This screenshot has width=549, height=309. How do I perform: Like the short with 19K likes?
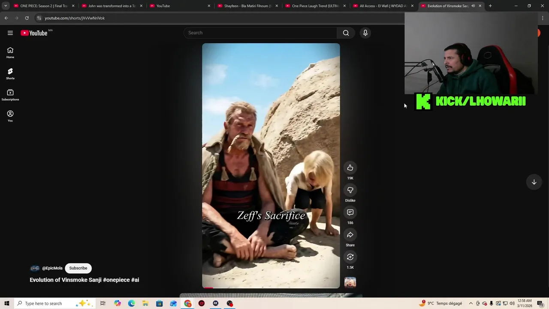tap(350, 168)
